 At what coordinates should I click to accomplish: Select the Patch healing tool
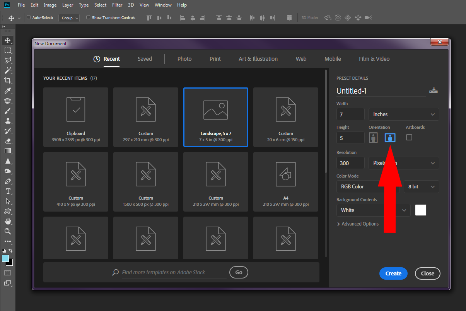click(7, 101)
